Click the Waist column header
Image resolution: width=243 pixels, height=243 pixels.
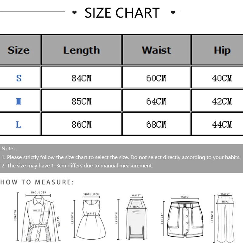pyautogui.click(x=156, y=50)
